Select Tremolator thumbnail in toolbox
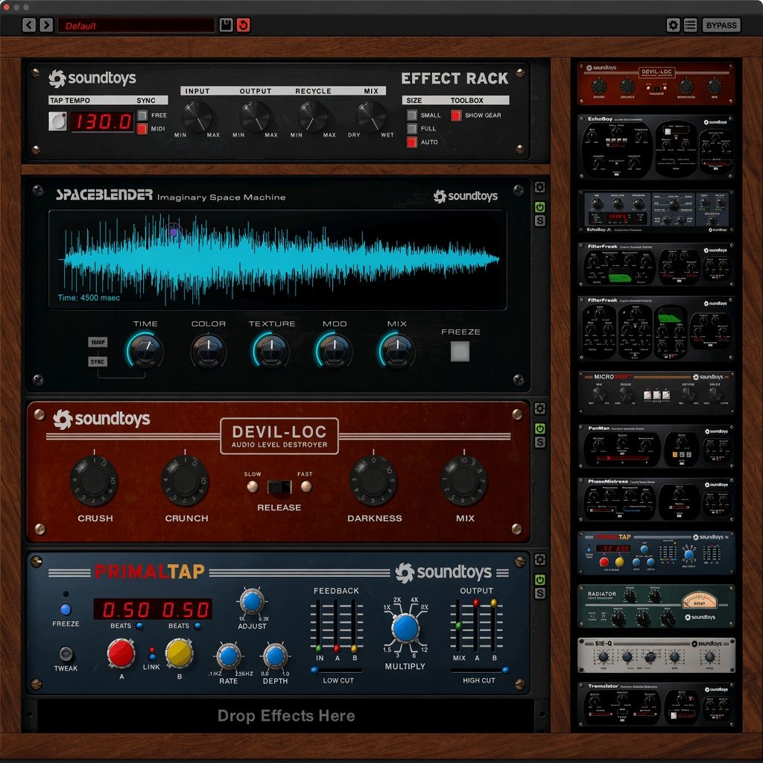The image size is (763, 763). 656,704
